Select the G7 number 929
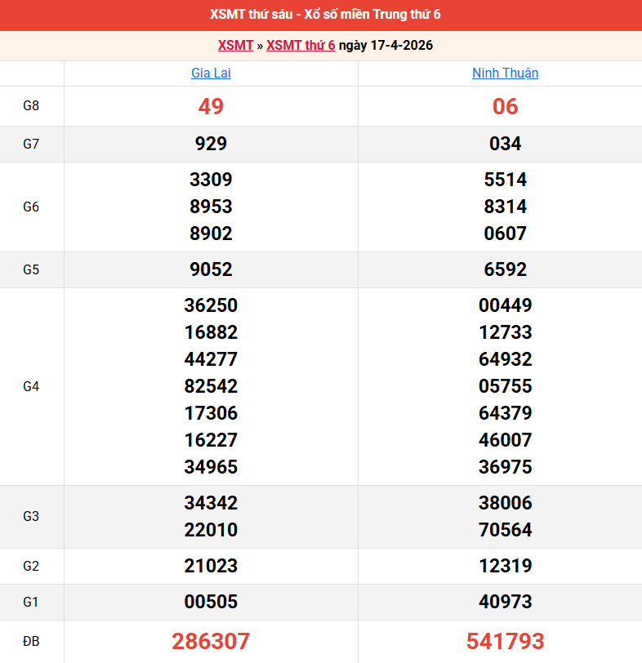Image resolution: width=642 pixels, height=663 pixels. pyautogui.click(x=211, y=144)
